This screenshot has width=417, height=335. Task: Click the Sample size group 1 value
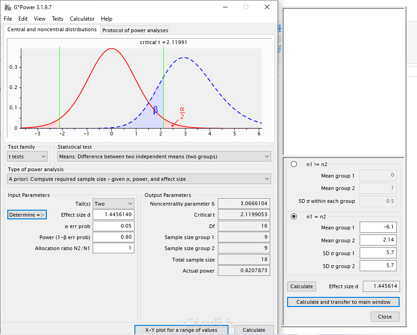244,237
